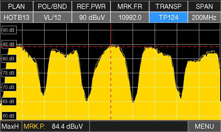Change the VL/12 polarization band value
Screen dimensions: 221x132
[52, 17]
